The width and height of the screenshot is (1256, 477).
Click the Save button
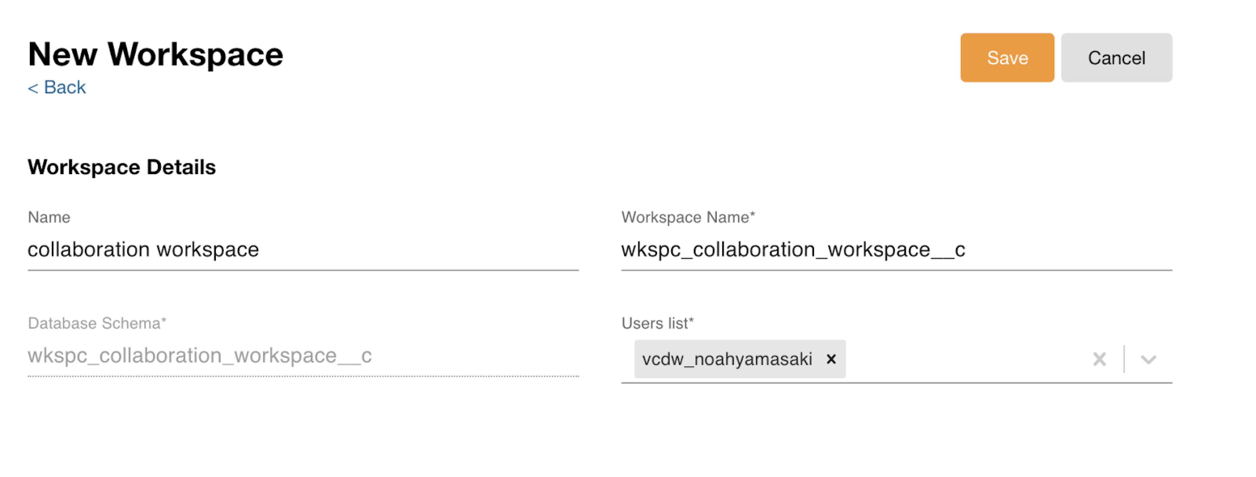click(x=1007, y=58)
